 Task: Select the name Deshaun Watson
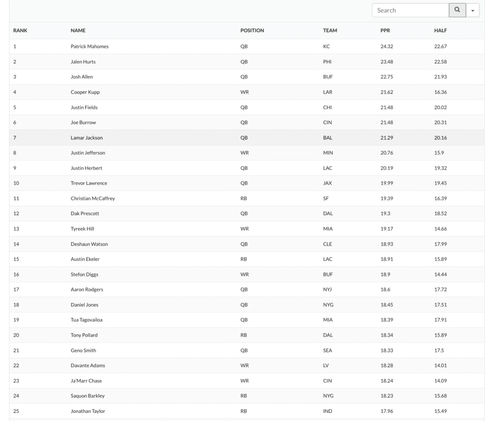89,244
